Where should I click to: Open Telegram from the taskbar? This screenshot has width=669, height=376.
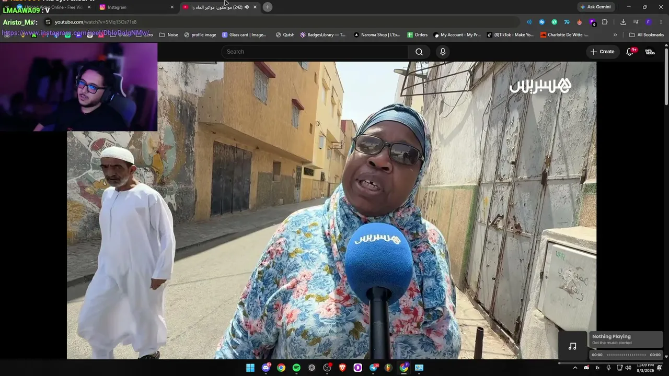coord(373,368)
